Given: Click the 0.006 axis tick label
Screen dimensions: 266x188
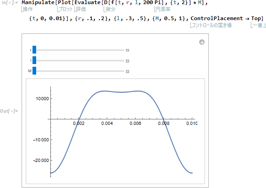Looking at the screenshot, I should pyautogui.click(x=135, y=124).
